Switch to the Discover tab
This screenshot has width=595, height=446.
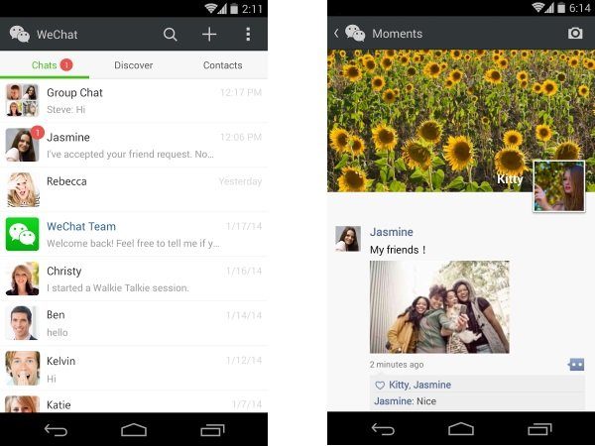pos(134,64)
